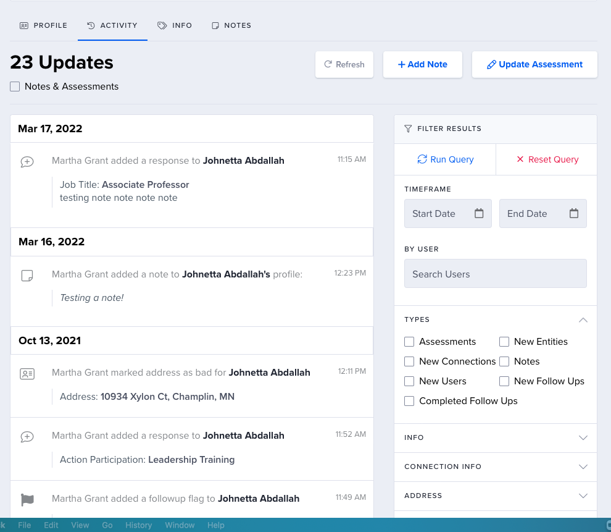Open the Window menu
This screenshot has height=532, width=611.
[x=180, y=525]
